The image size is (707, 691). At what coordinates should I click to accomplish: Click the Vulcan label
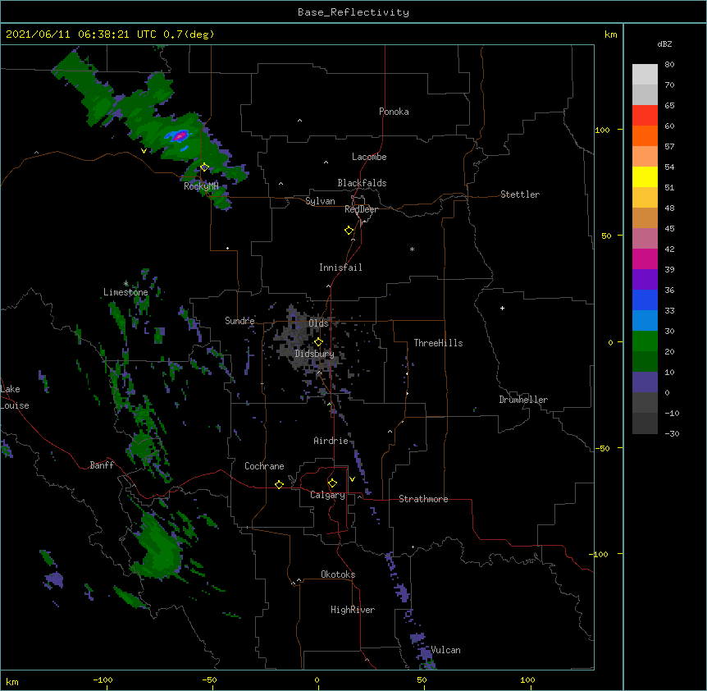click(x=445, y=650)
